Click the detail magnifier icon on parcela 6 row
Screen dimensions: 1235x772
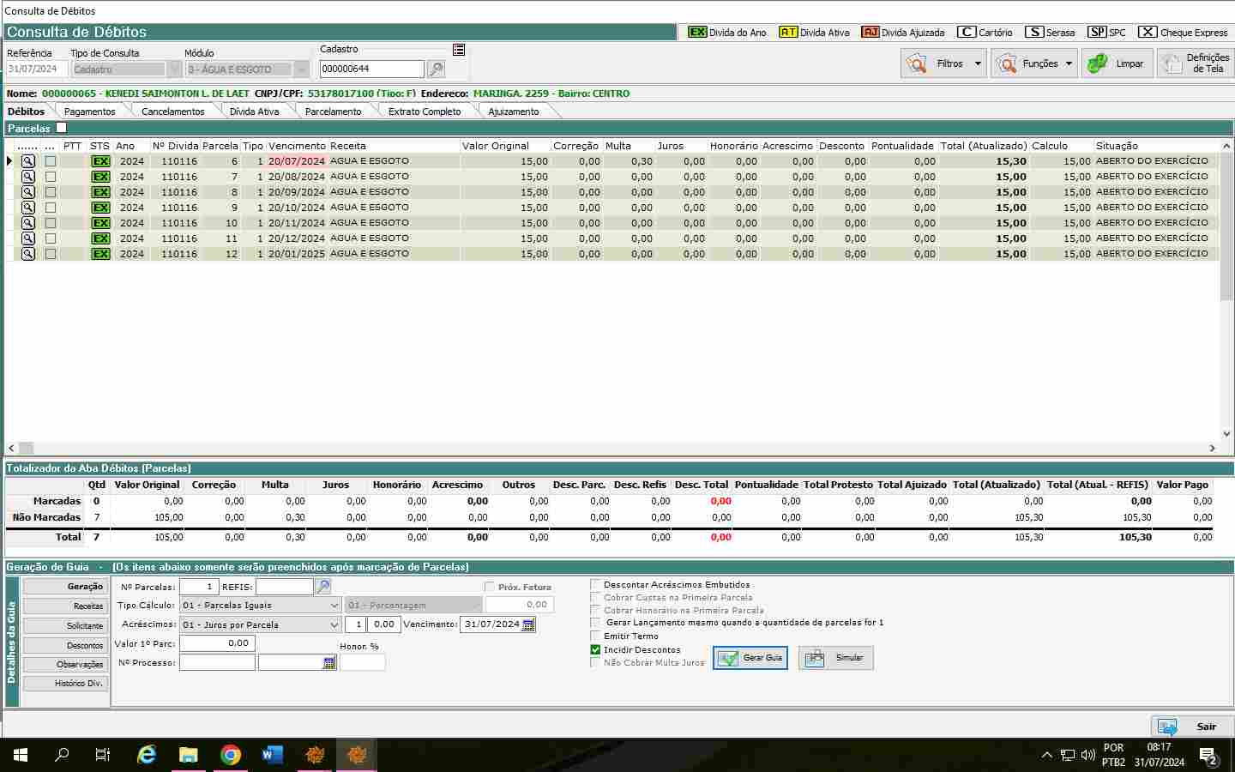(x=28, y=161)
